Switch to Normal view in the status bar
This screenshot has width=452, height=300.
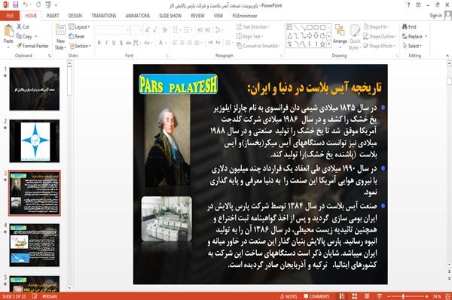342,296
